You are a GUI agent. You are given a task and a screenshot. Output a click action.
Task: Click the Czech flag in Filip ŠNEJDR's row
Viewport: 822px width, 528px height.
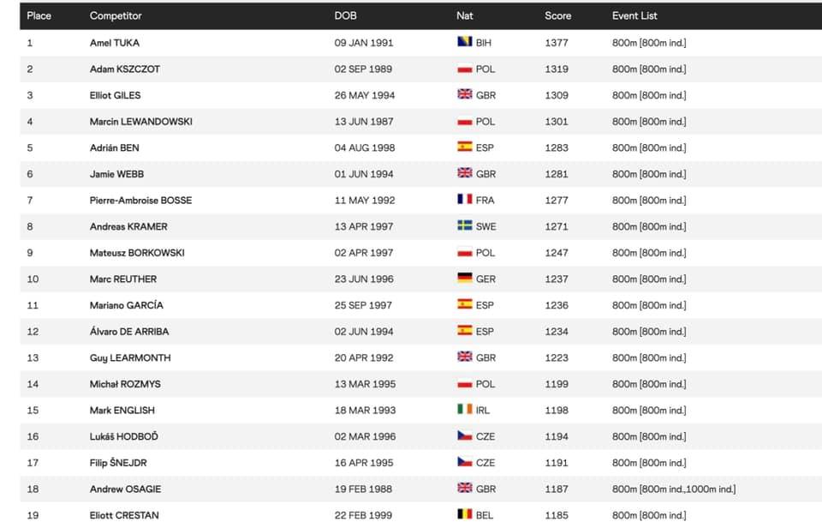(464, 461)
